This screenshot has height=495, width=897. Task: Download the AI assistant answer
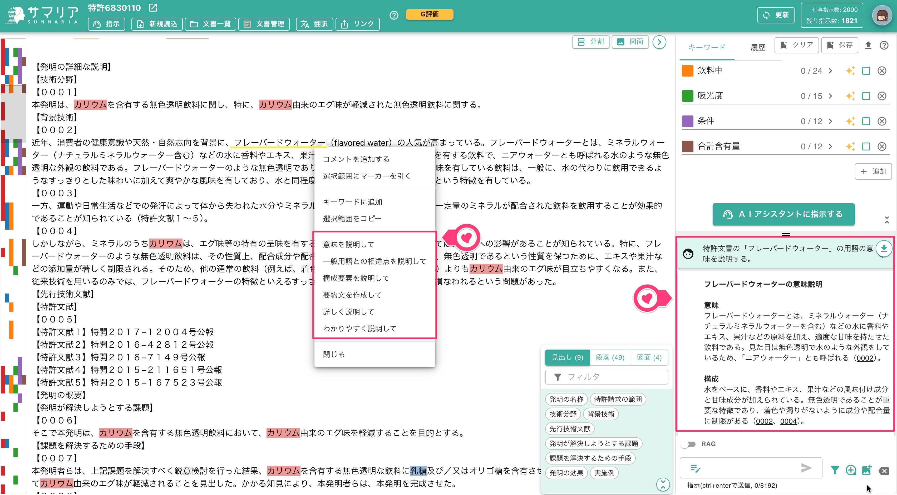point(884,248)
